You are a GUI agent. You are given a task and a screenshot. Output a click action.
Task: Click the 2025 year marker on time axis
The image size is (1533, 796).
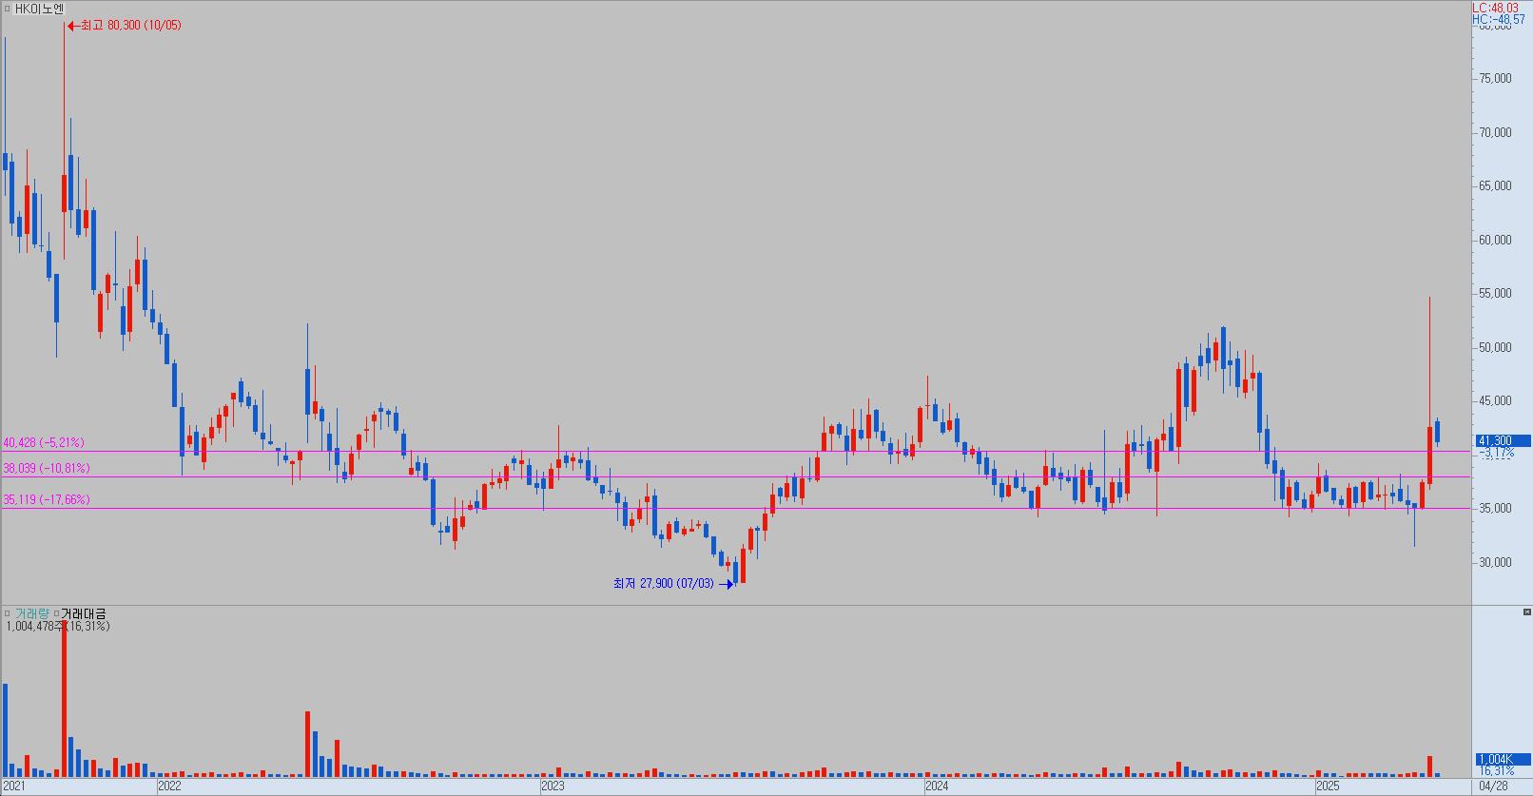(1328, 786)
